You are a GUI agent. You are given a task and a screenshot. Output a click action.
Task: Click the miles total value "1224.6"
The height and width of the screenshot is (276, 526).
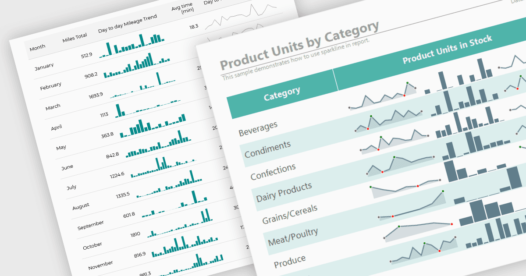(117, 174)
